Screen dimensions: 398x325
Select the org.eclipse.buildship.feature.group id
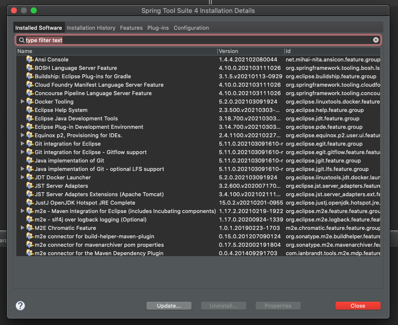tap(331, 76)
